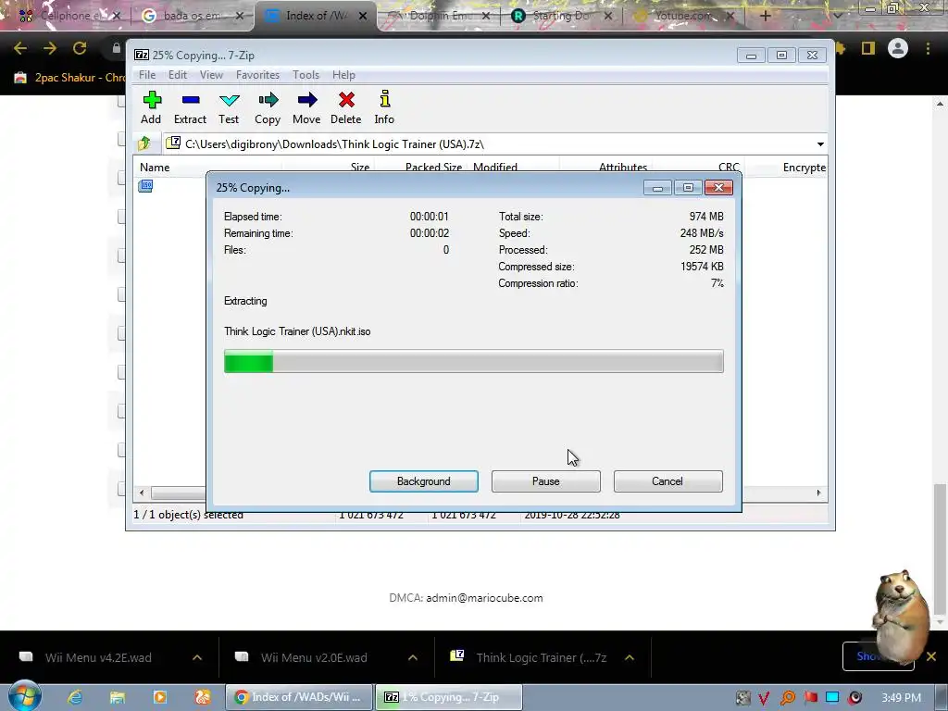
Task: Open the Help menu in 7-Zip
Action: pyautogui.click(x=343, y=75)
